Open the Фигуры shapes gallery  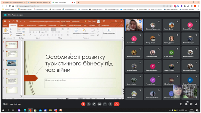[76, 31]
